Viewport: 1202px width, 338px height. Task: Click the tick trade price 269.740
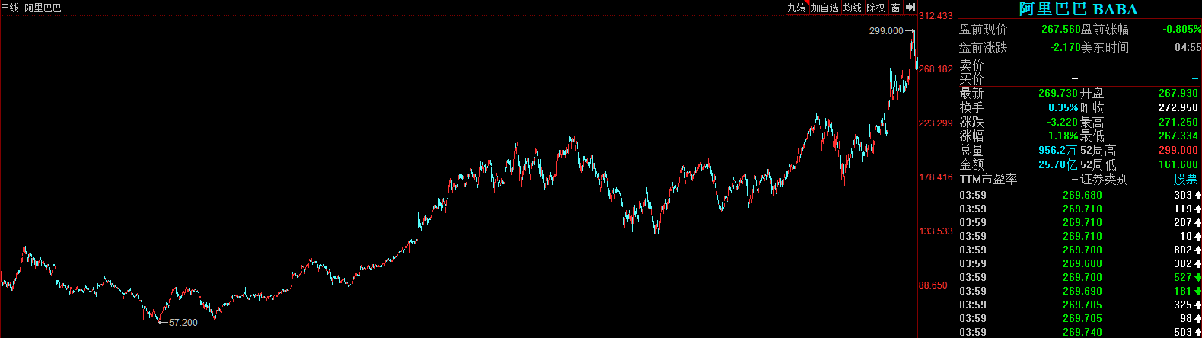(x=1082, y=332)
